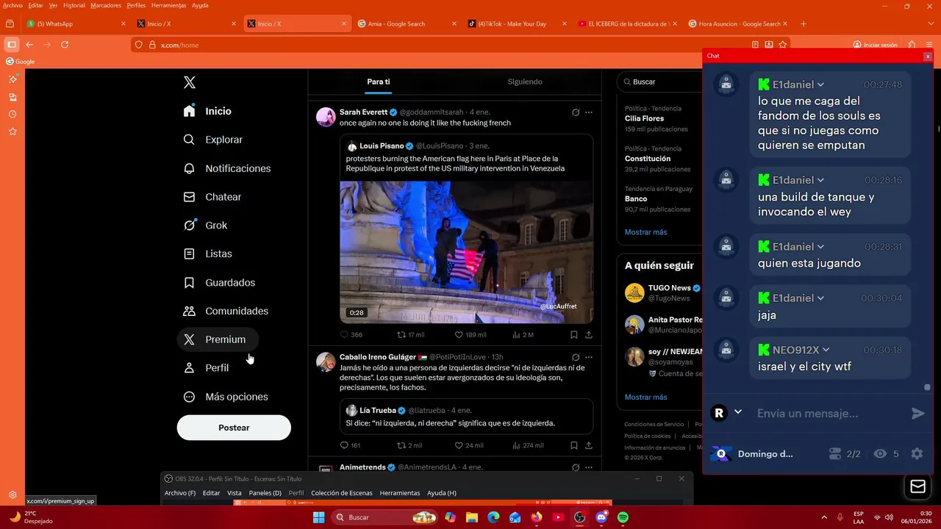Click the X logo in sidebar

(190, 82)
